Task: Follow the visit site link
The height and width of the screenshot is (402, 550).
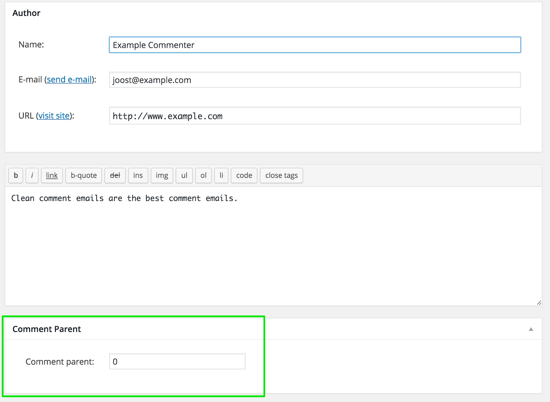Action: click(54, 116)
